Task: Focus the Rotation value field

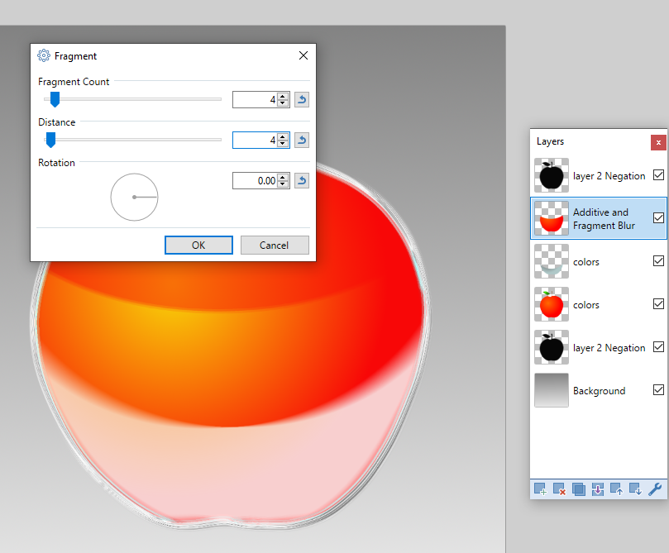Action: click(x=256, y=181)
